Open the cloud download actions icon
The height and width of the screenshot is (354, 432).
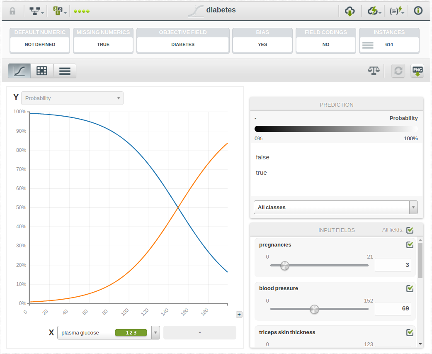349,11
